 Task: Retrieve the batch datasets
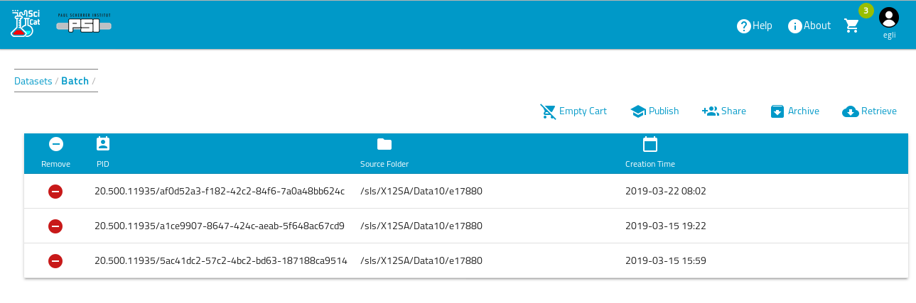[x=869, y=111]
